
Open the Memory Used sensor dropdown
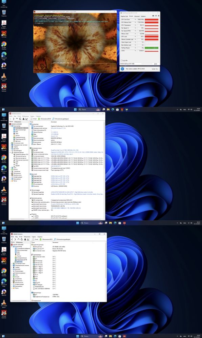tap(135, 33)
